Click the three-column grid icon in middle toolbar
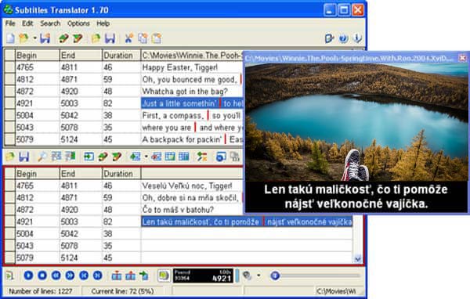 [x=184, y=157]
